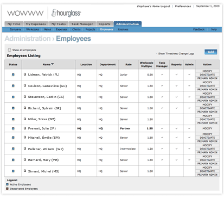Toggle Reports check for Prevost, Julie

[176, 128]
